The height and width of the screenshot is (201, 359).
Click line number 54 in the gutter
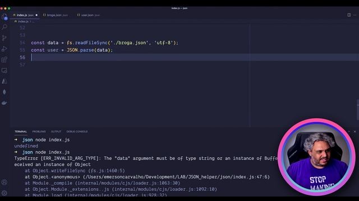(22, 42)
